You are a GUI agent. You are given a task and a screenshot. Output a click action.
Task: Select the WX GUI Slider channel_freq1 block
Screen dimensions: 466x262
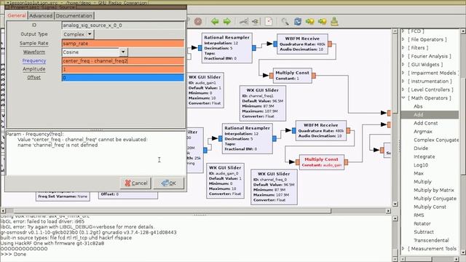pos(263,103)
